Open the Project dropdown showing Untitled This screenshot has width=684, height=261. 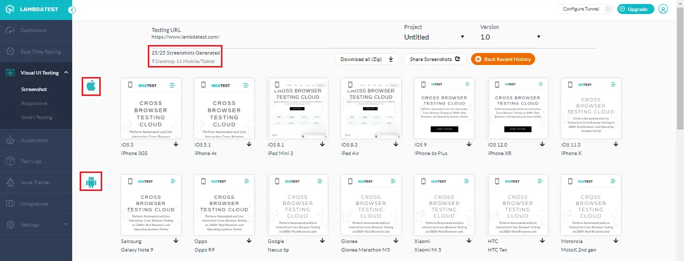point(434,37)
